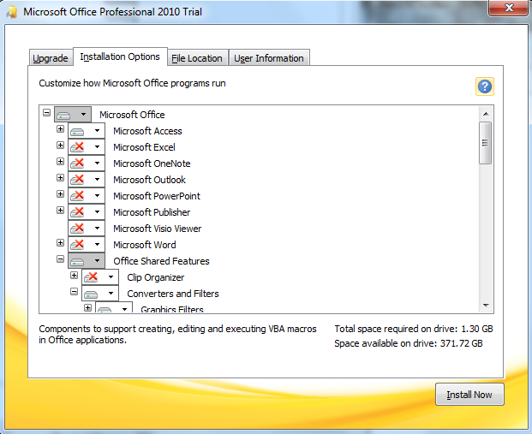Open install state dropdown for Microsoft Excel

tap(87, 147)
